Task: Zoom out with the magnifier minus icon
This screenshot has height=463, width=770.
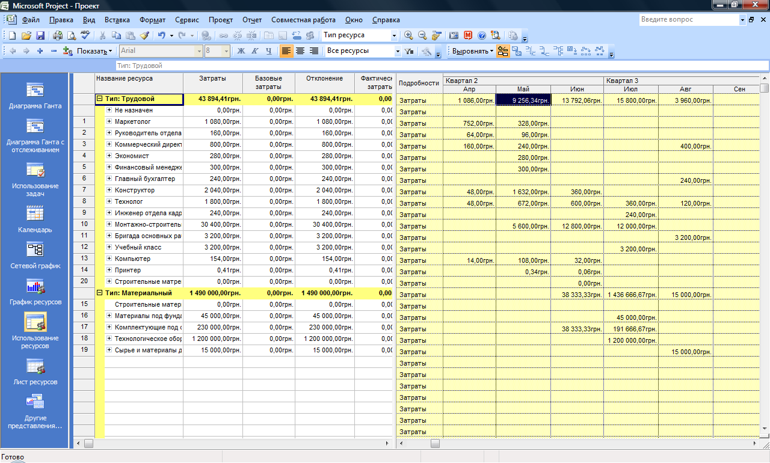Action: click(x=423, y=35)
